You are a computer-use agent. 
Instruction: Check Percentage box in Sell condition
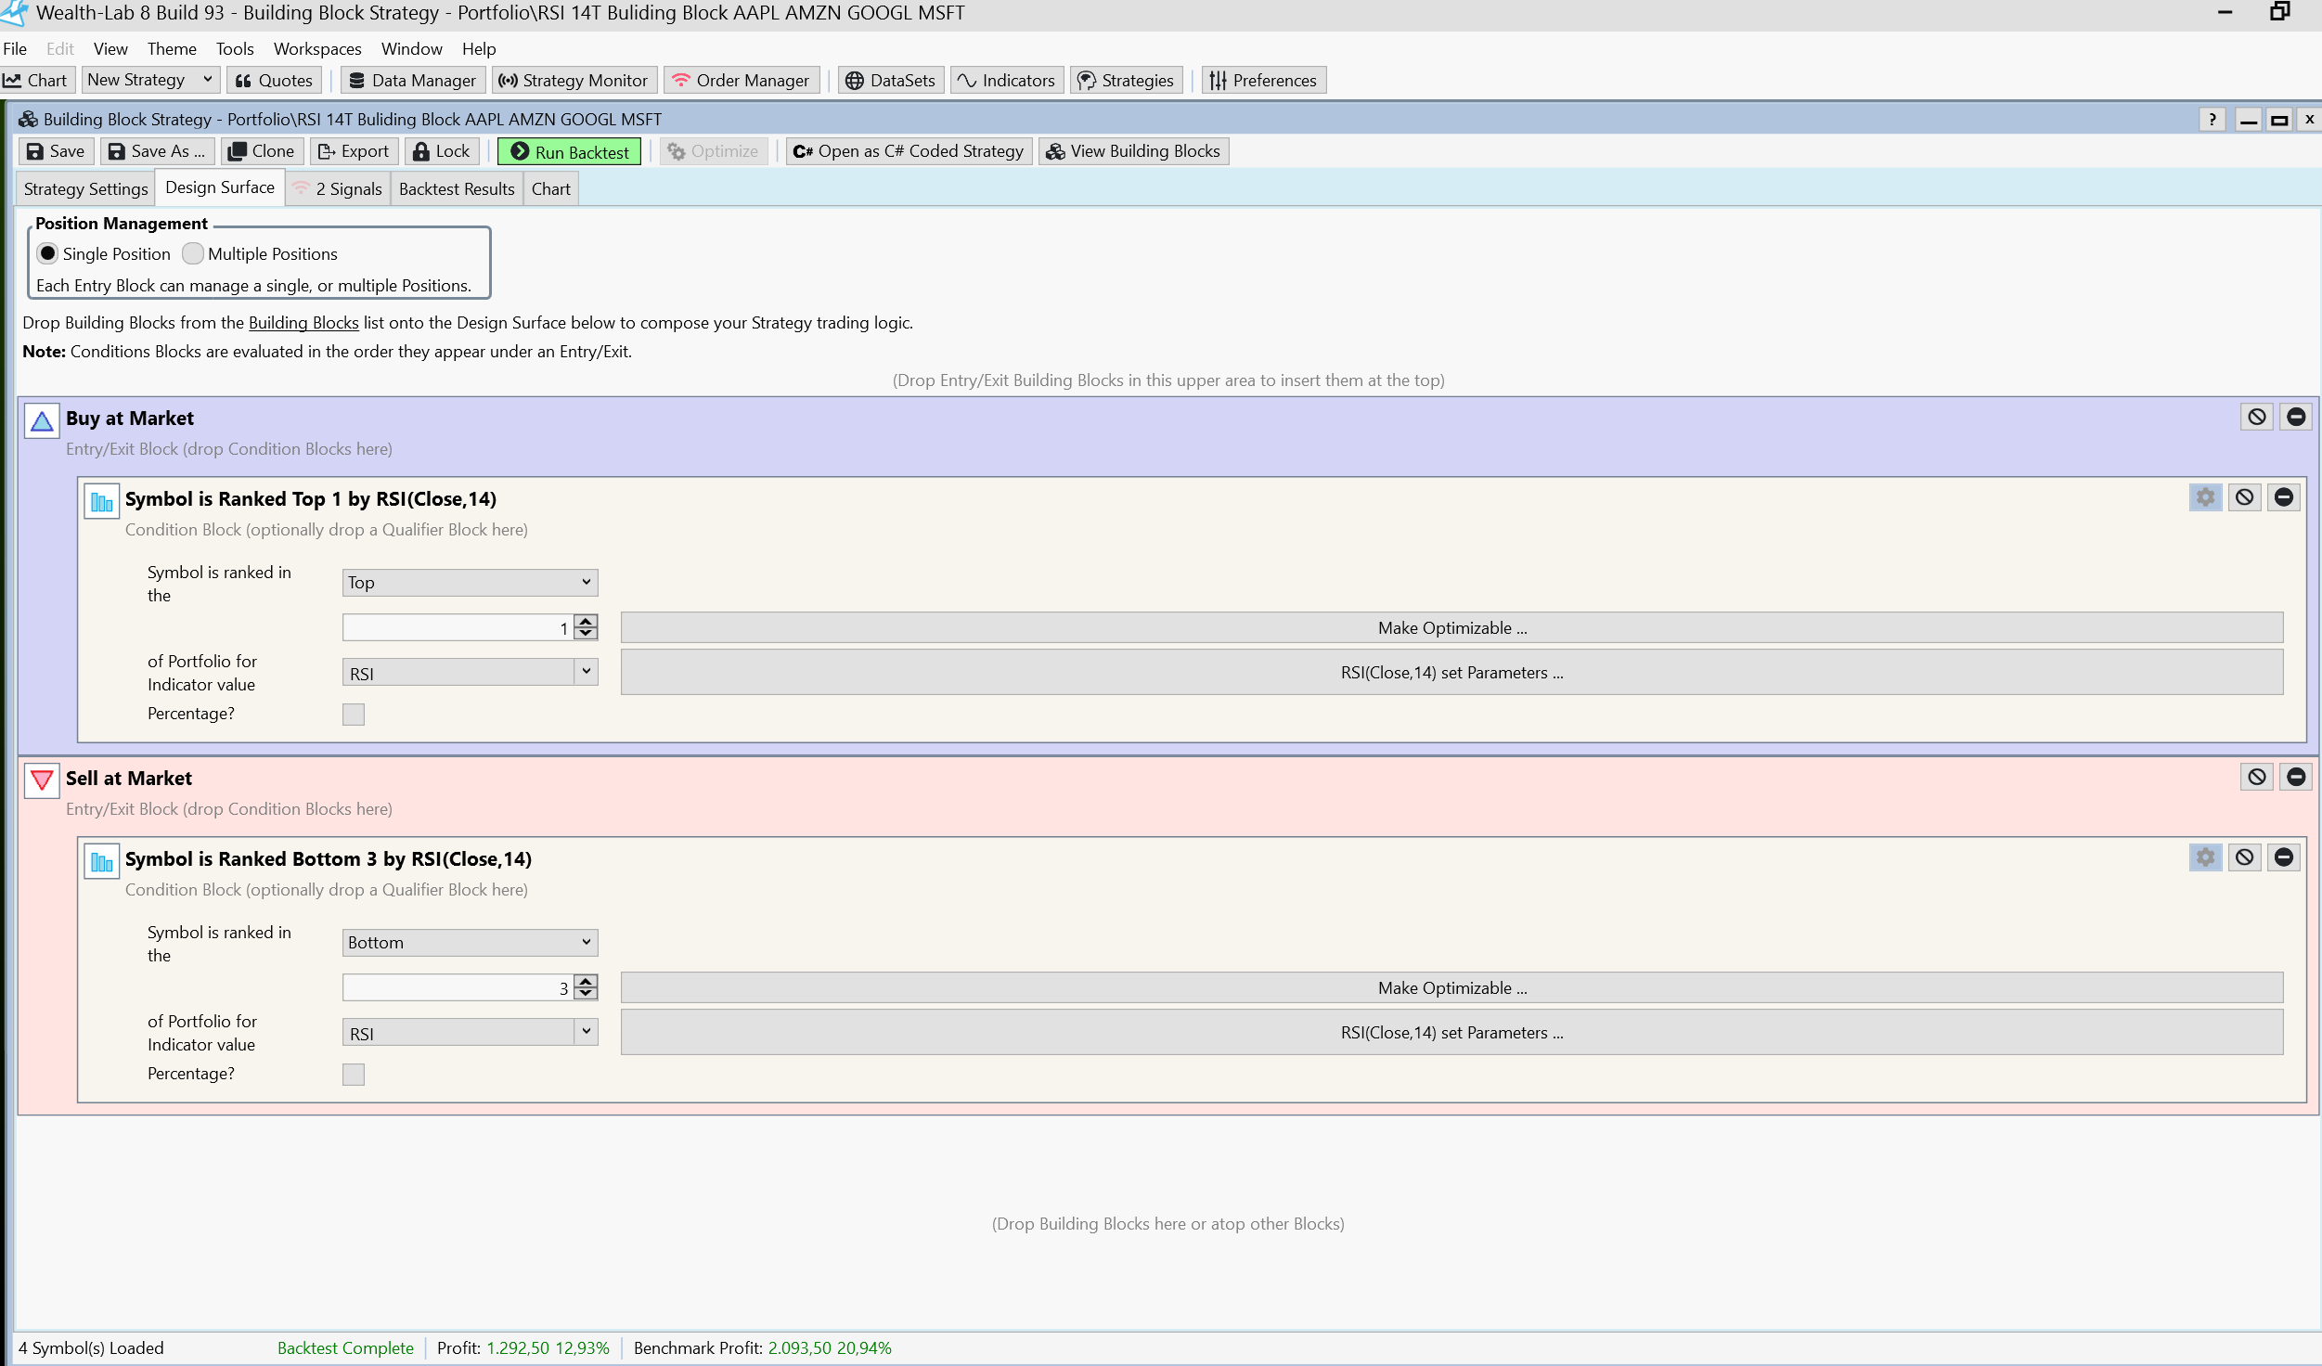[x=354, y=1074]
